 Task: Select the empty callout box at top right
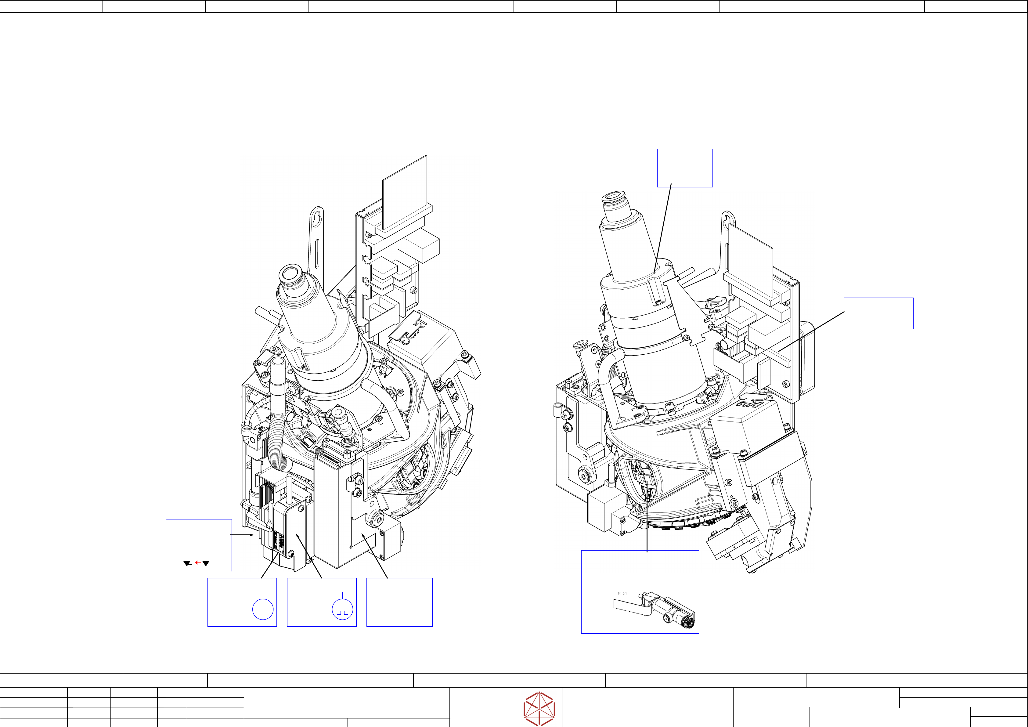coord(685,168)
